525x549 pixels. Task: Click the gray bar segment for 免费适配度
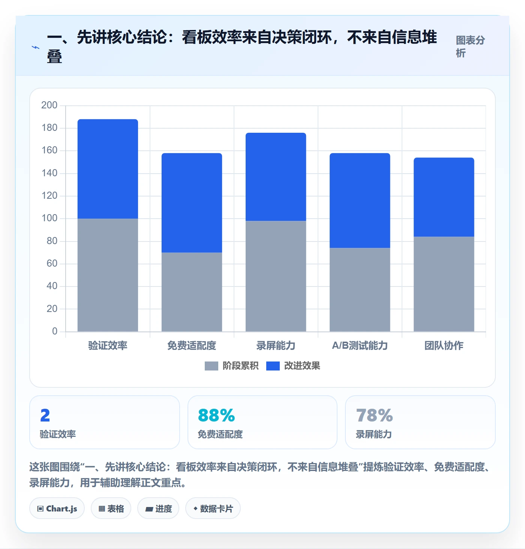pyautogui.click(x=192, y=292)
